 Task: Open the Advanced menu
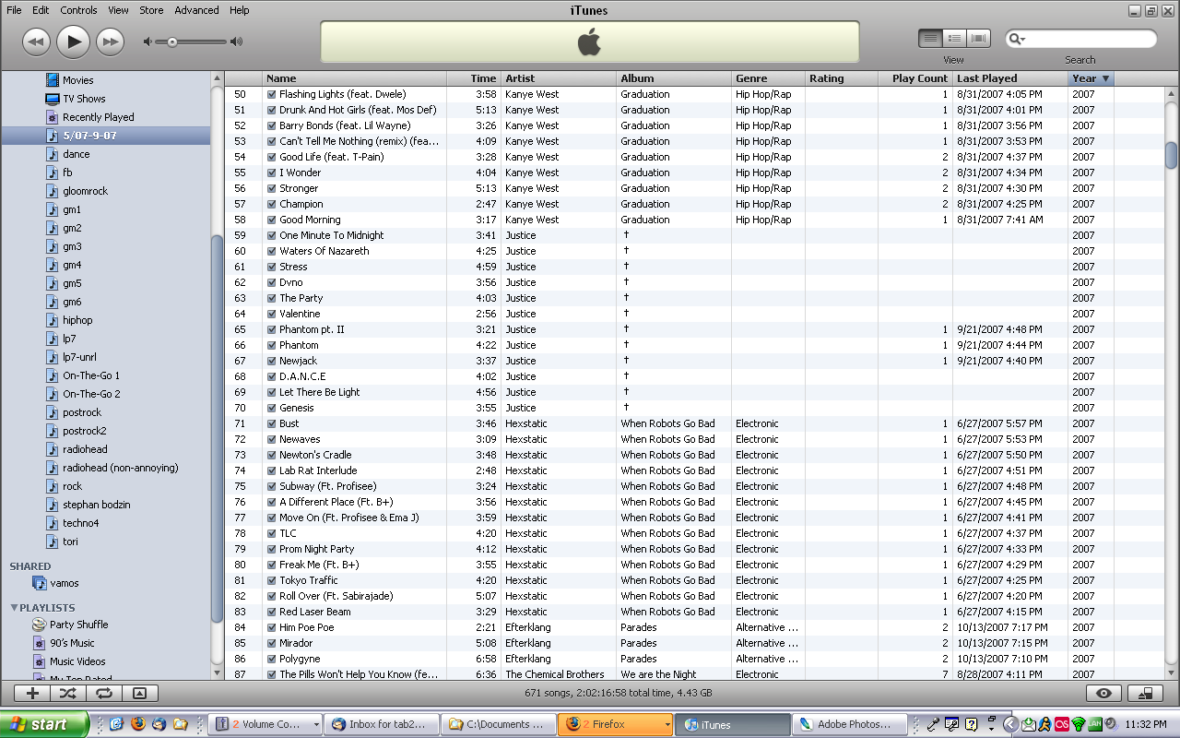[196, 10]
